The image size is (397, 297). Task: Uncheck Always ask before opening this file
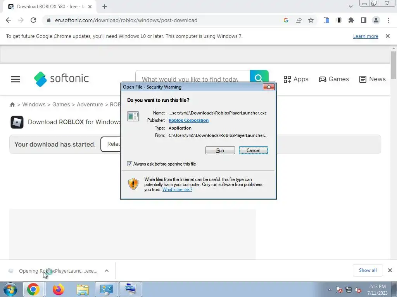129,164
